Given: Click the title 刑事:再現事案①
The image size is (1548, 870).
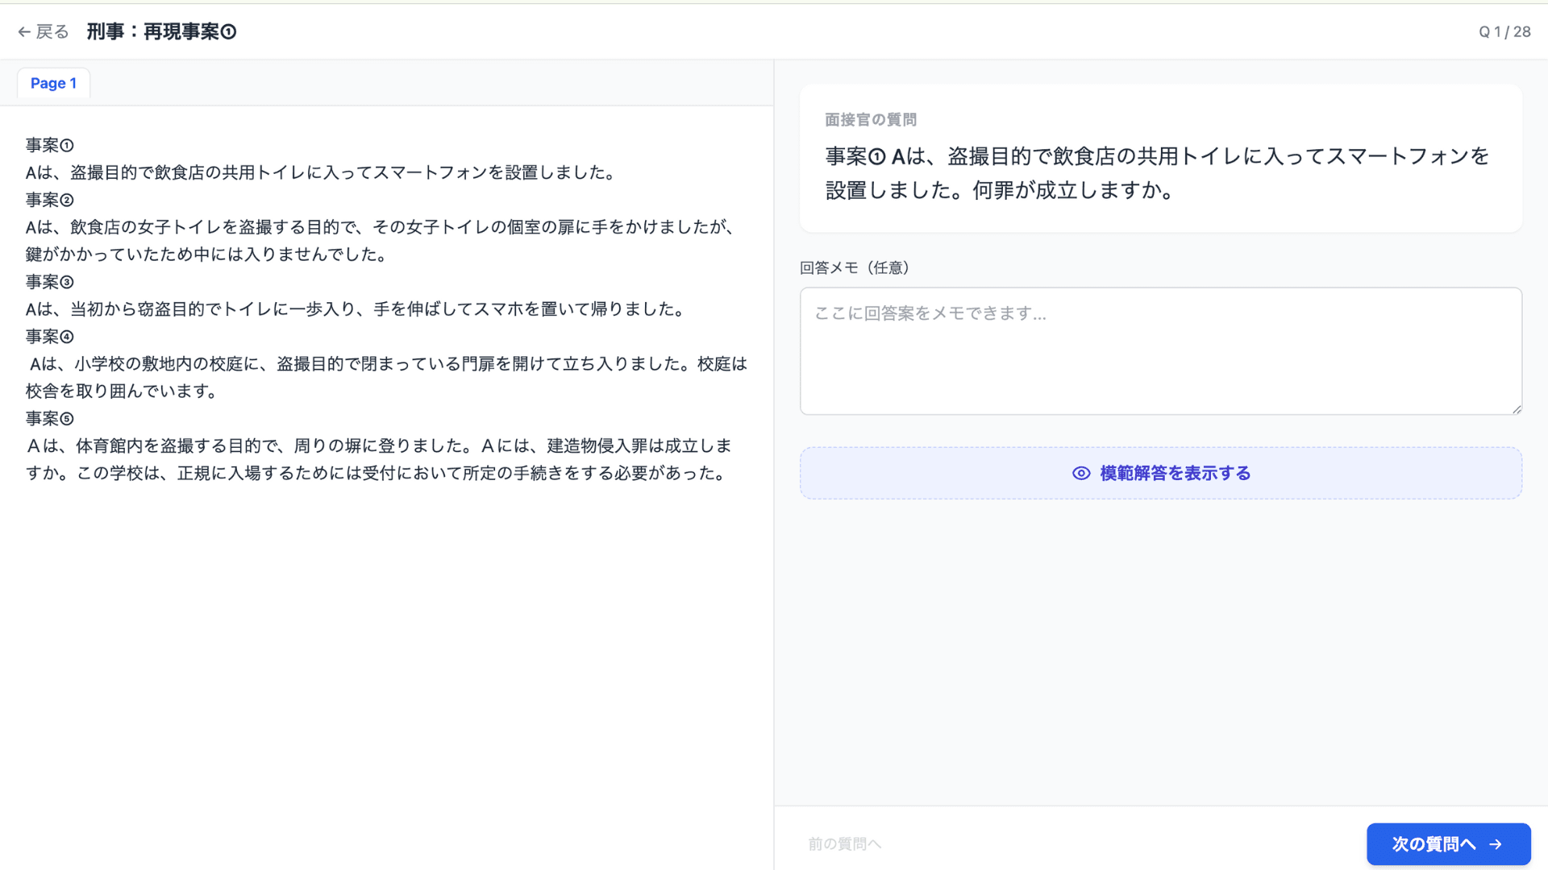Looking at the screenshot, I should 161,31.
